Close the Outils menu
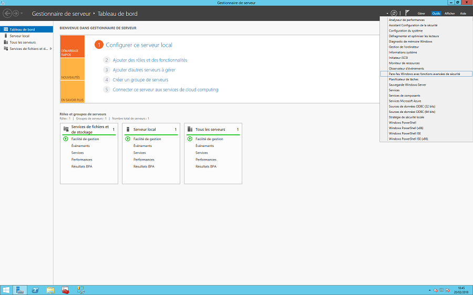This screenshot has width=473, height=295. 436,13
